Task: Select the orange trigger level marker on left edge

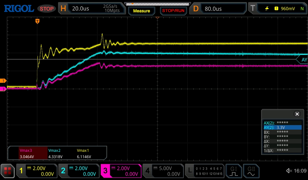Action: pos(3,81)
